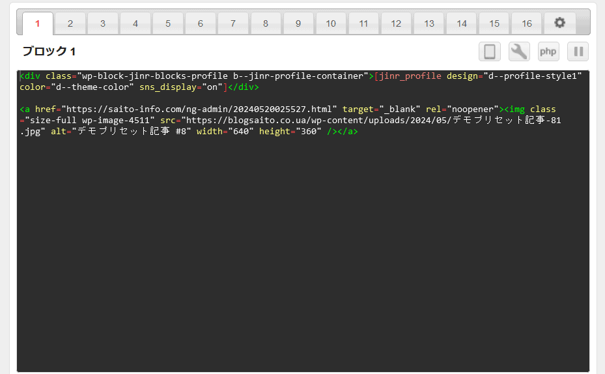This screenshot has height=374, width=605.
Task: Select block tab 5
Action: coord(168,23)
